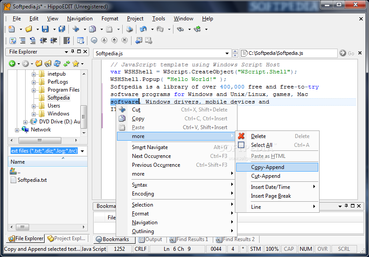The height and width of the screenshot is (257, 369).
Task: Switch to the Find Results 2 tab
Action: coord(235,239)
